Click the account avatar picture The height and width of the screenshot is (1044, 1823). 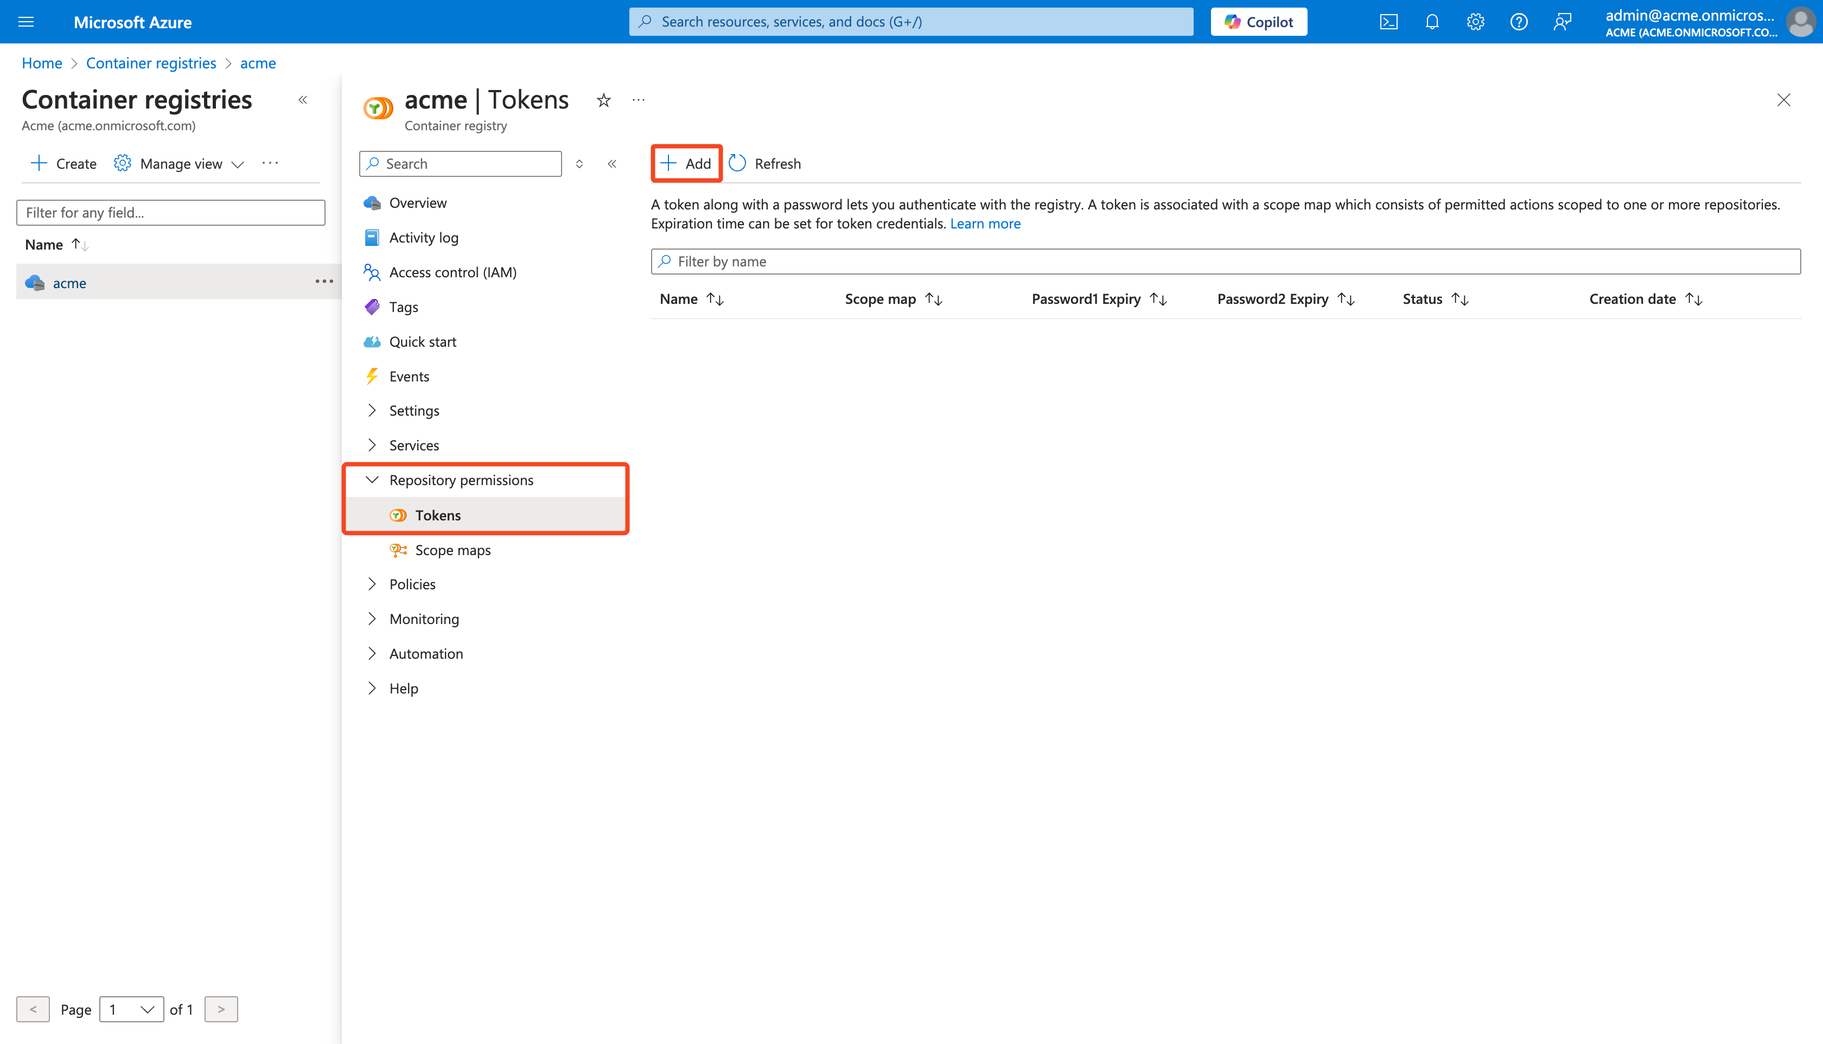coord(1801,22)
